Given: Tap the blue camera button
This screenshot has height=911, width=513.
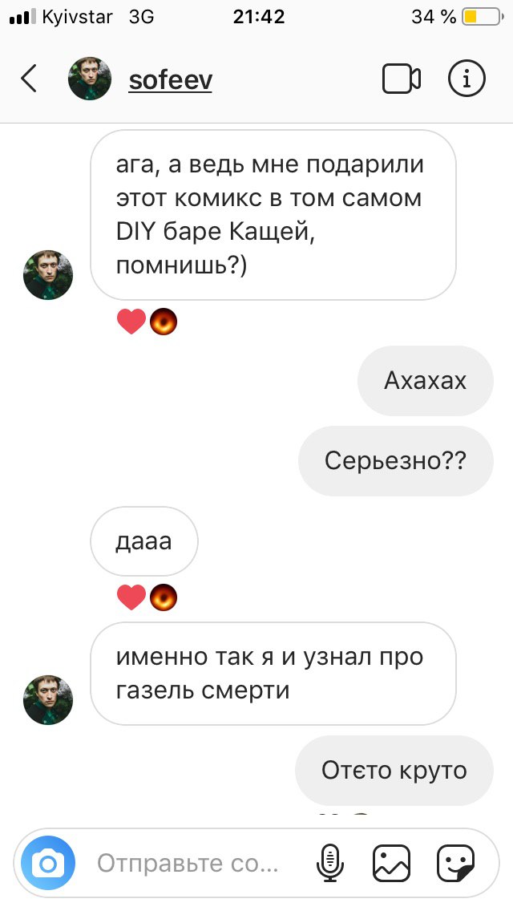Looking at the screenshot, I should (x=48, y=863).
